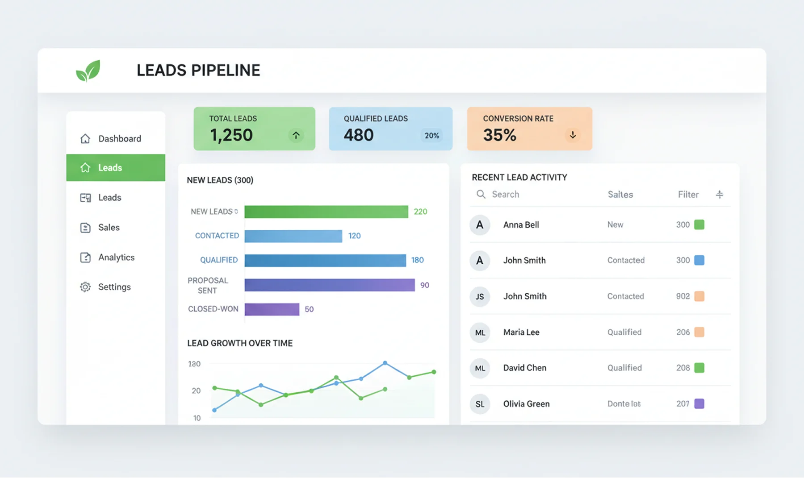Click the search magnifier icon

pyautogui.click(x=481, y=194)
